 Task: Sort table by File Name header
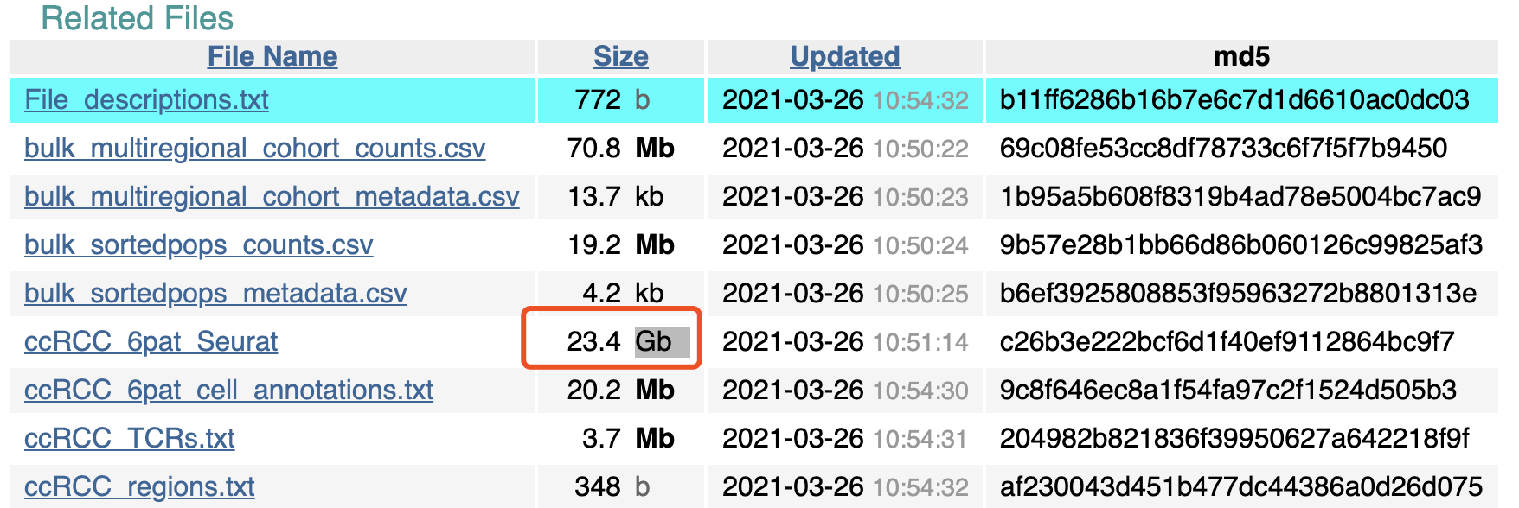click(272, 57)
